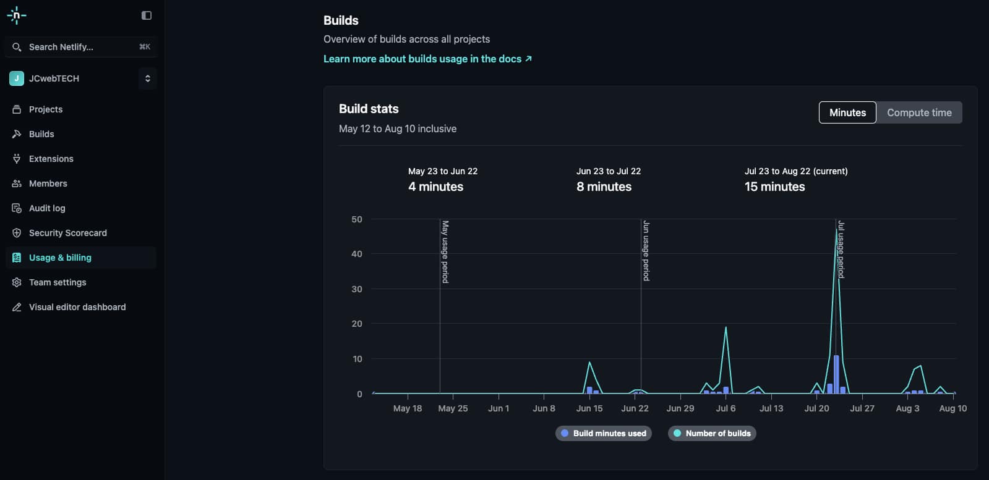Click the teal Number of builds dot
Viewport: 989px width, 480px height.
click(x=677, y=433)
